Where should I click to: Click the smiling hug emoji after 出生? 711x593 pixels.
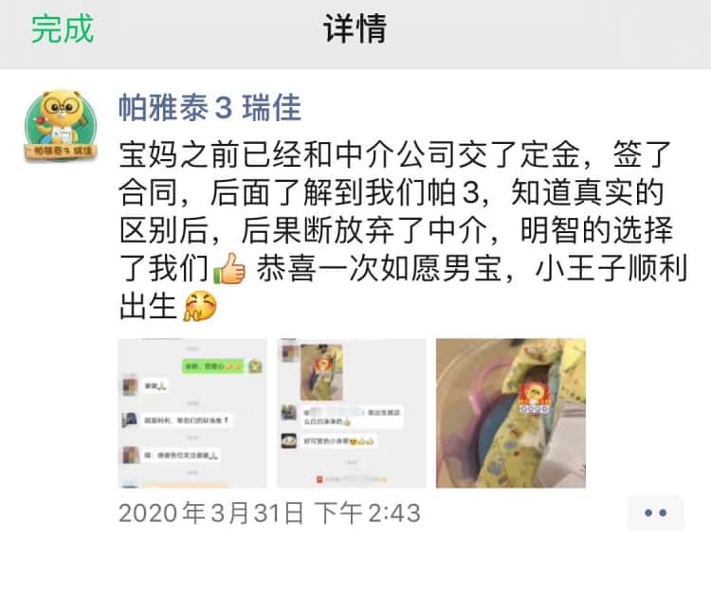point(200,306)
